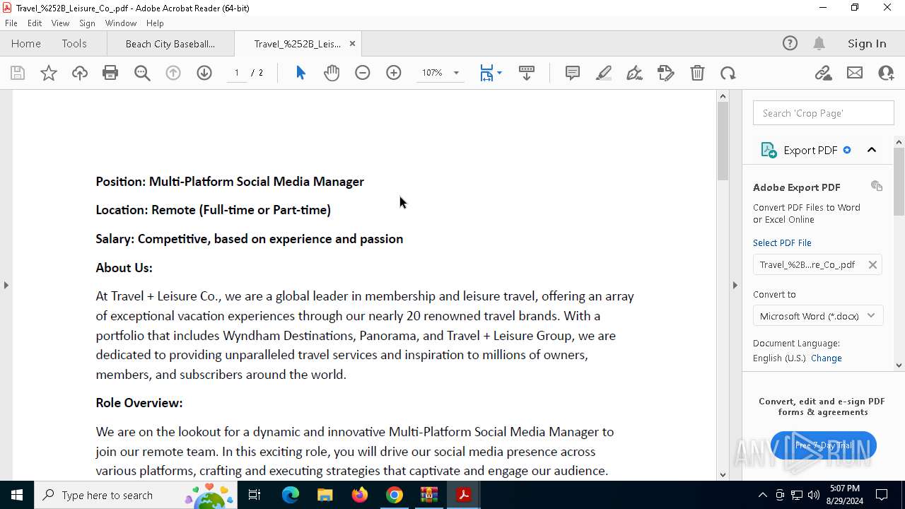Save the file with the floppy disk icon
This screenshot has height=509, width=905.
click(x=18, y=73)
